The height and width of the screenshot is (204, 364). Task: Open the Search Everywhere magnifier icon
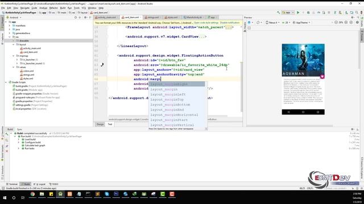coord(357,12)
